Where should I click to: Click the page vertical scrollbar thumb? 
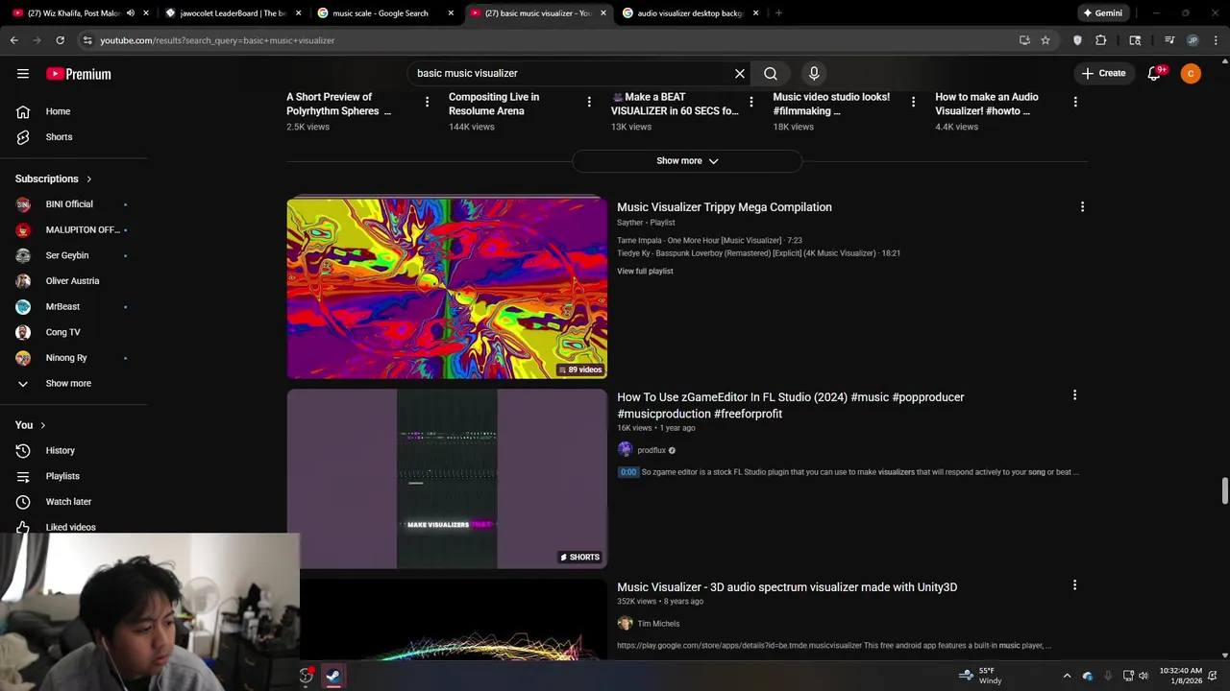[1224, 488]
